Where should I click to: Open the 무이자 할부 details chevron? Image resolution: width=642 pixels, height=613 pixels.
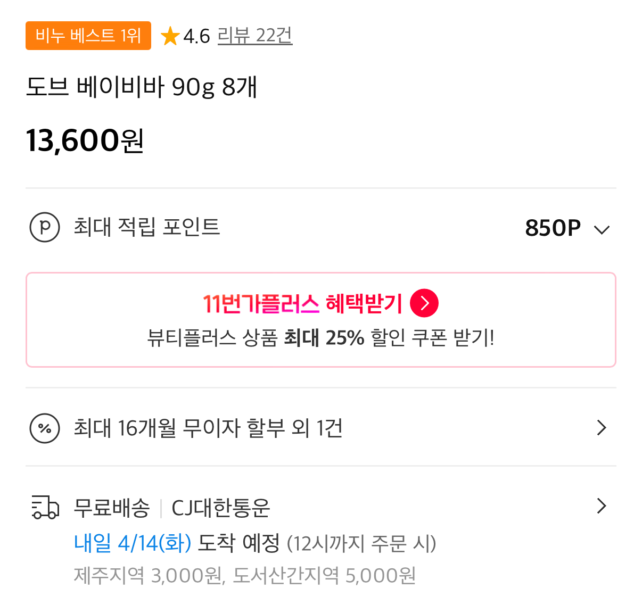pyautogui.click(x=601, y=428)
